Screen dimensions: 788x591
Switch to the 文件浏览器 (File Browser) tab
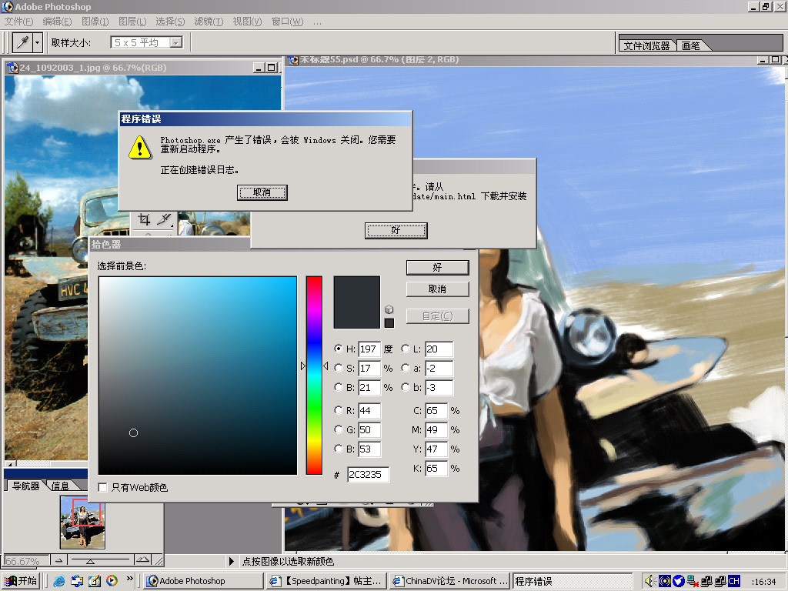646,45
